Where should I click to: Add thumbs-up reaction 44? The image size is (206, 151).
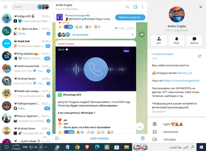(79, 27)
